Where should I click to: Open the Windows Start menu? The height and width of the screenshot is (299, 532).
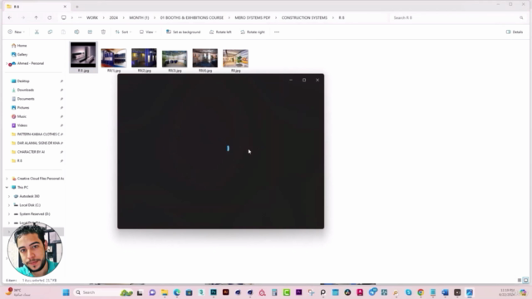coord(66,292)
